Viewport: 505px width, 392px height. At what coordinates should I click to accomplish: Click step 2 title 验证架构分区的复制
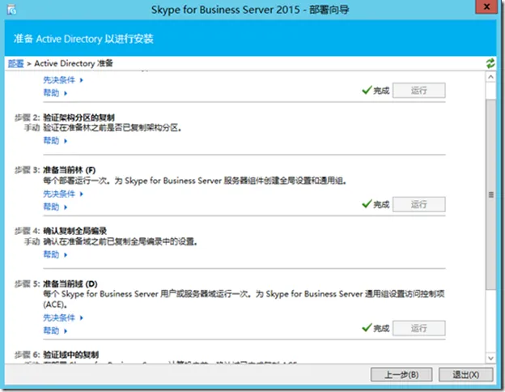[x=79, y=117]
